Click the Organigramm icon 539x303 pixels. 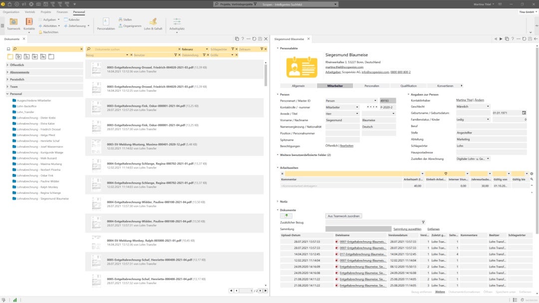click(120, 25)
